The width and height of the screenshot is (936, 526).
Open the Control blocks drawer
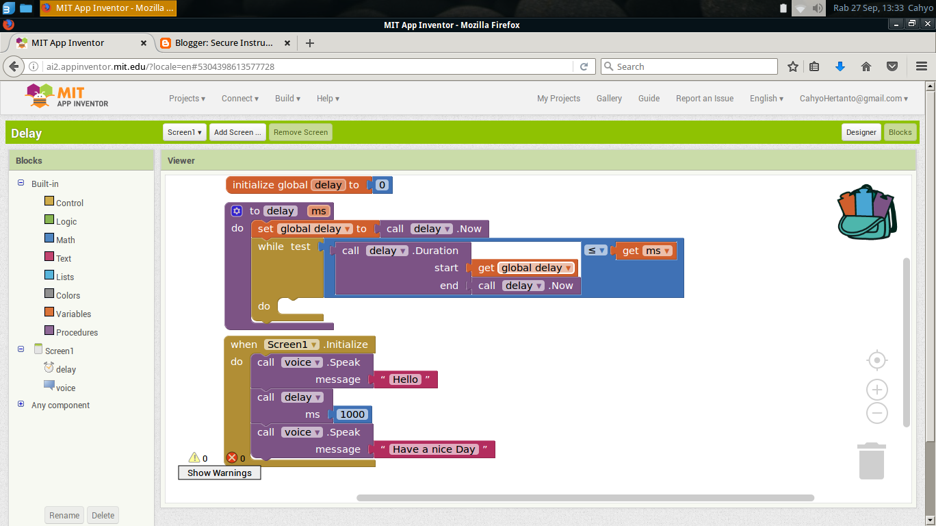pyautogui.click(x=68, y=202)
